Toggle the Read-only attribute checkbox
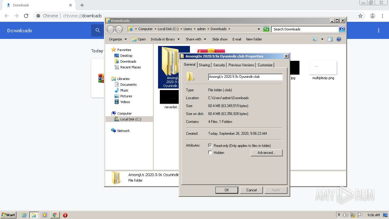 (x=210, y=146)
